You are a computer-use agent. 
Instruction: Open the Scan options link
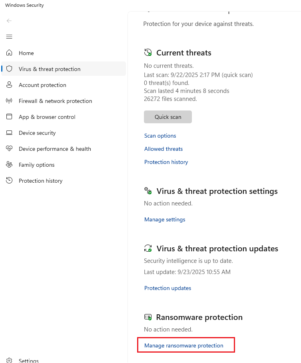pos(160,136)
